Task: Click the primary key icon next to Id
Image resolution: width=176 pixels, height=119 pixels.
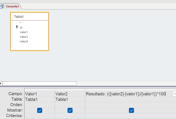Action: tap(17, 27)
